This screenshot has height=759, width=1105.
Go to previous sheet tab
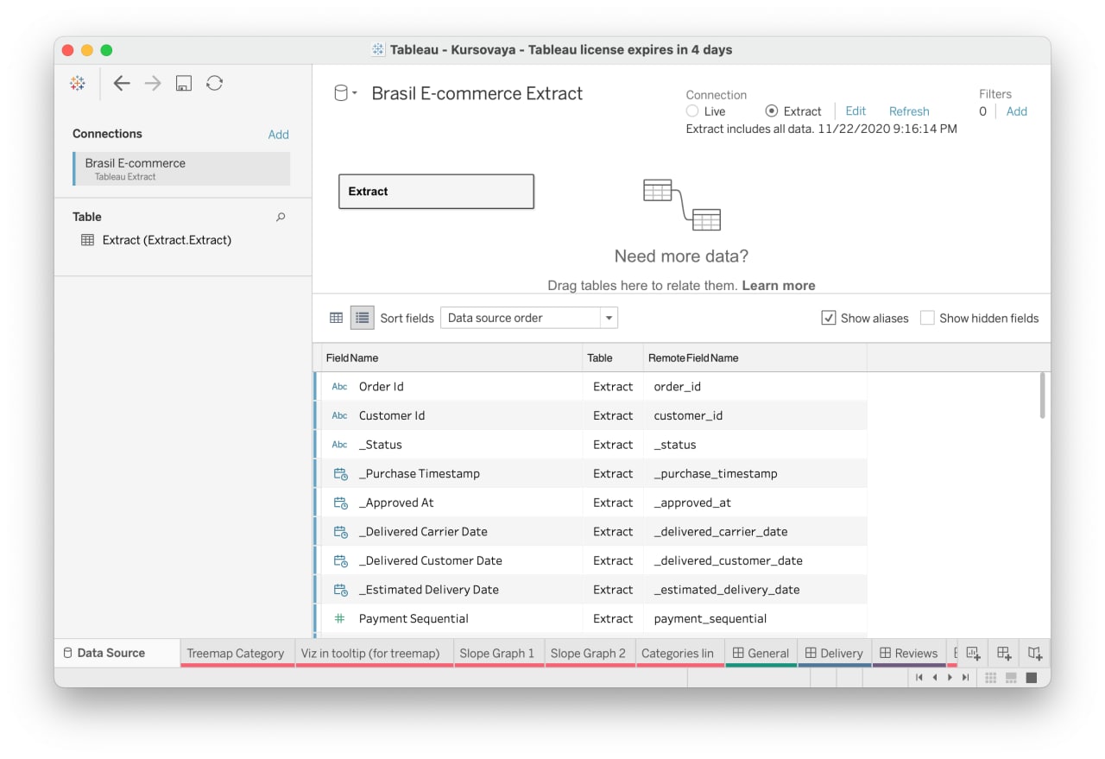pos(935,678)
